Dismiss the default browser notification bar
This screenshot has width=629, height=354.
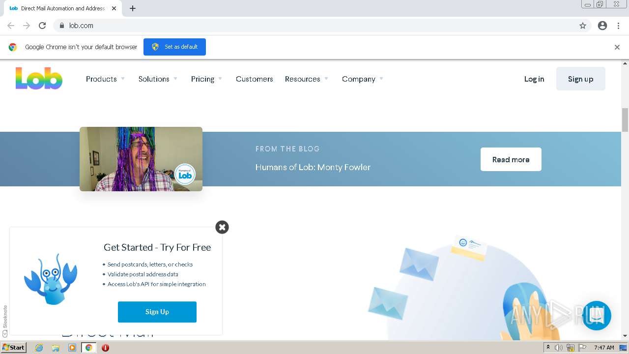click(617, 47)
